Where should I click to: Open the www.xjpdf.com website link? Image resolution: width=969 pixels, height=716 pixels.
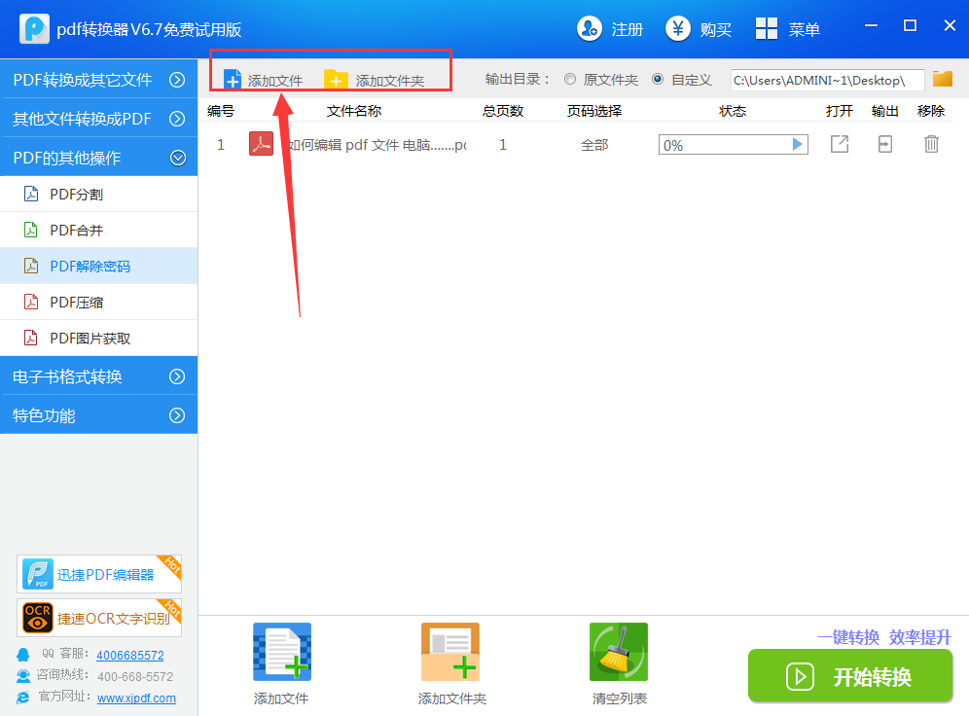point(136,698)
